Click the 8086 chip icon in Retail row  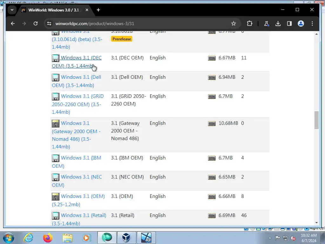point(212,216)
